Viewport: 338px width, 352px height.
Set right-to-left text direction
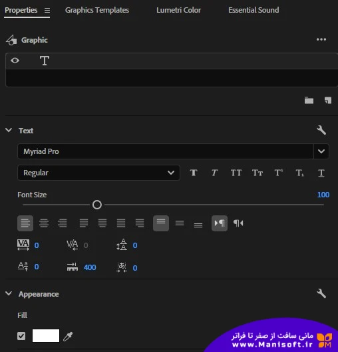(238, 223)
